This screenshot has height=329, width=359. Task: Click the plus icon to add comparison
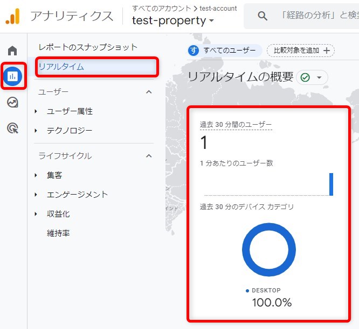coord(326,51)
